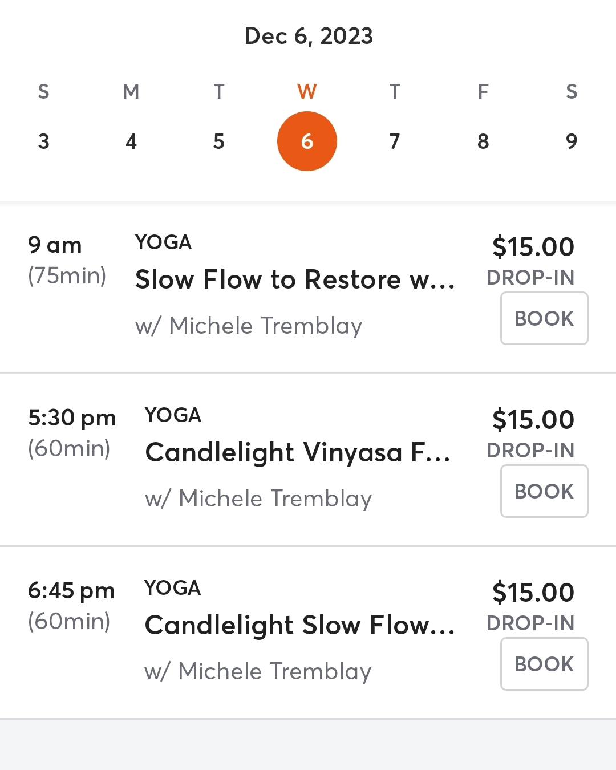Open Slow Flow to Restore class details

pos(295,279)
